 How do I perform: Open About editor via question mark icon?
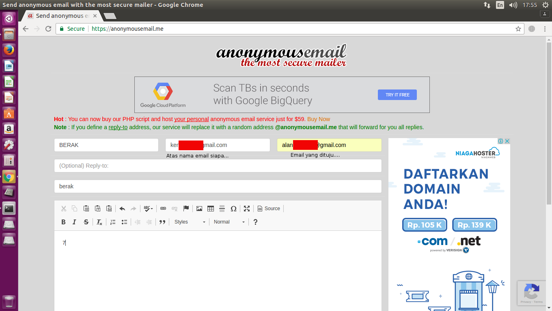255,222
